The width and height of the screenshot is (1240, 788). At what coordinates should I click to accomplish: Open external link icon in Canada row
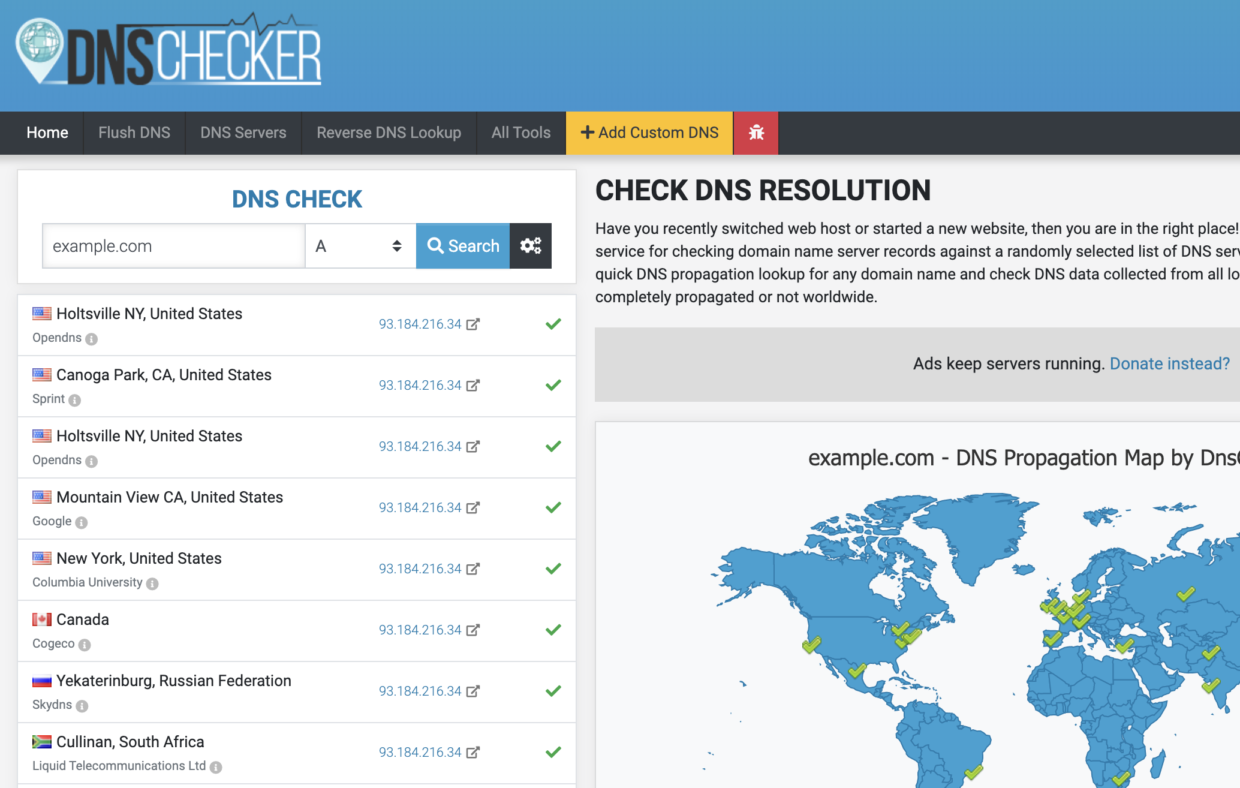[x=473, y=630]
